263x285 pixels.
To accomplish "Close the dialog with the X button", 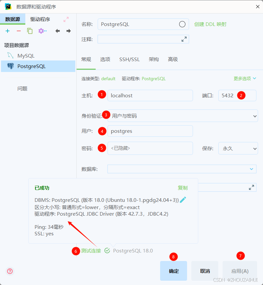I will pyautogui.click(x=257, y=7).
